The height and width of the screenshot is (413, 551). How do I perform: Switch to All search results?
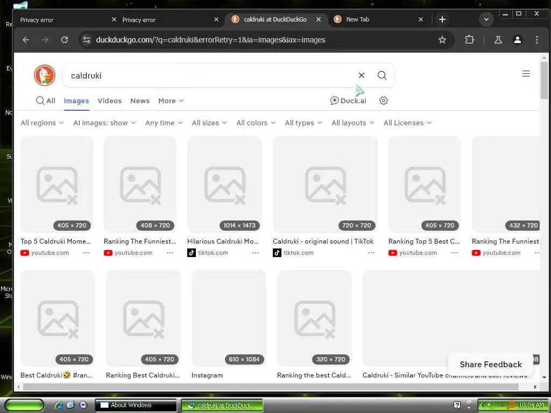pos(46,101)
